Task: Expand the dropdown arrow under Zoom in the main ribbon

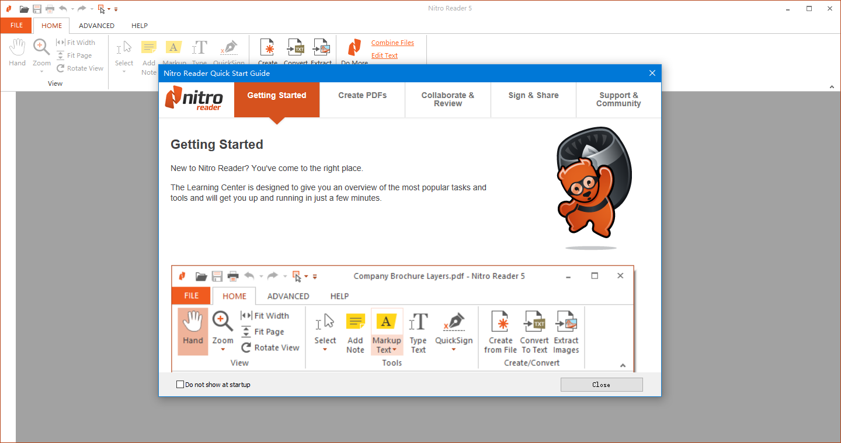Action: coord(41,72)
